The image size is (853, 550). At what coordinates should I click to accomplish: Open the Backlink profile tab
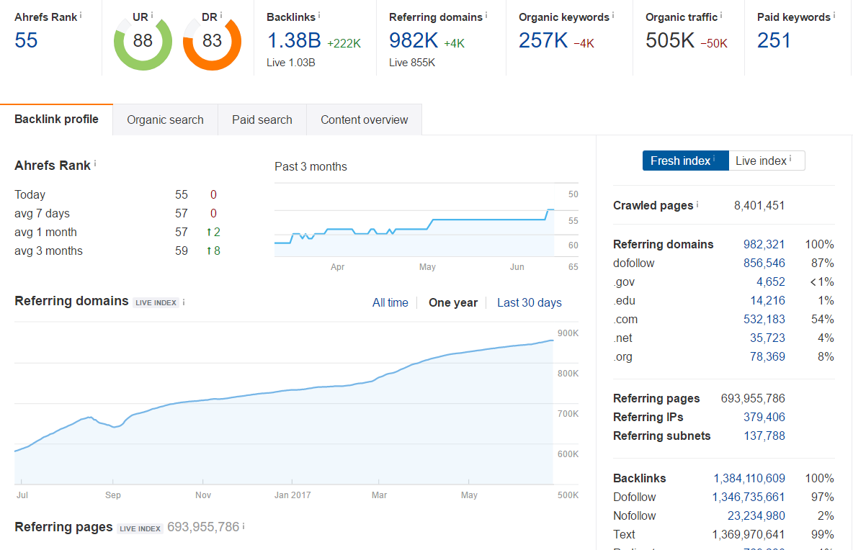click(x=57, y=120)
